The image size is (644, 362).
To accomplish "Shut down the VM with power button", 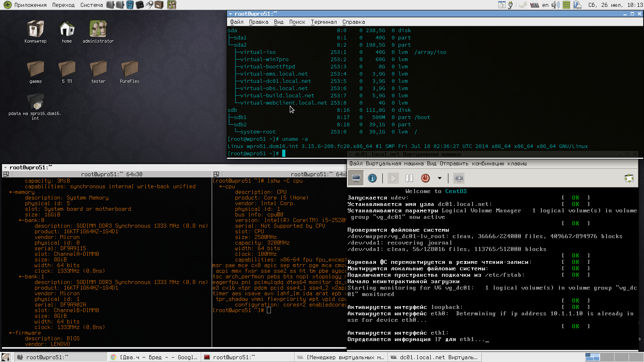I will coord(425,178).
